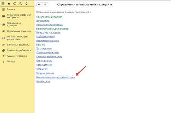Open Показатели планирования link
Viewport: 171px width, 113px height.
[49, 25]
